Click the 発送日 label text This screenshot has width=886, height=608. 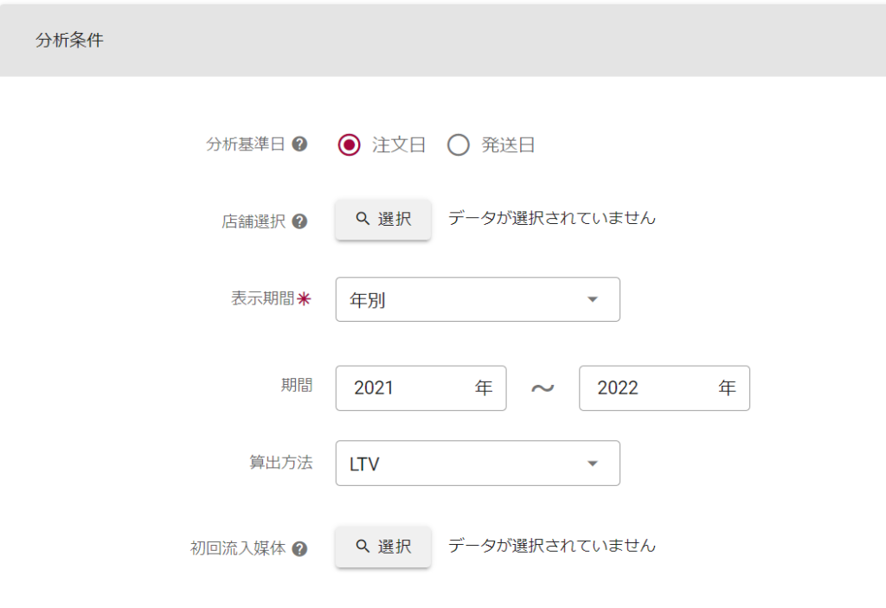508,145
